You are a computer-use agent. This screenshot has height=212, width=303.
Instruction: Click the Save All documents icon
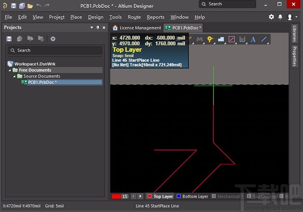[x=22, y=6]
